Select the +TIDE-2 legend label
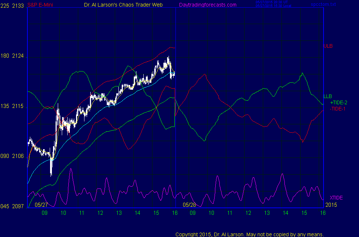 tap(339, 103)
